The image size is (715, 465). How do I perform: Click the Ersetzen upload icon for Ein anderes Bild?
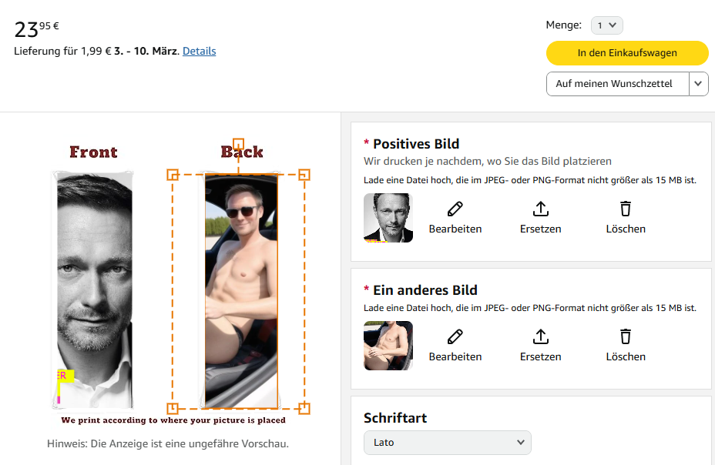coord(540,337)
